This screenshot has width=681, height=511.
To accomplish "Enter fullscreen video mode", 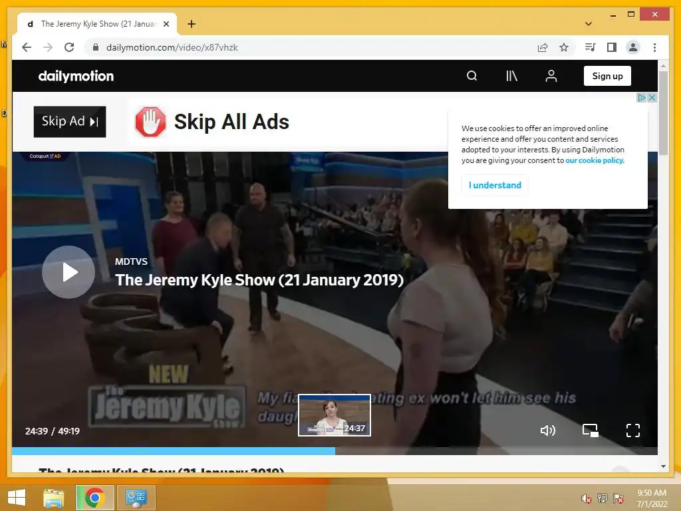I will point(633,430).
